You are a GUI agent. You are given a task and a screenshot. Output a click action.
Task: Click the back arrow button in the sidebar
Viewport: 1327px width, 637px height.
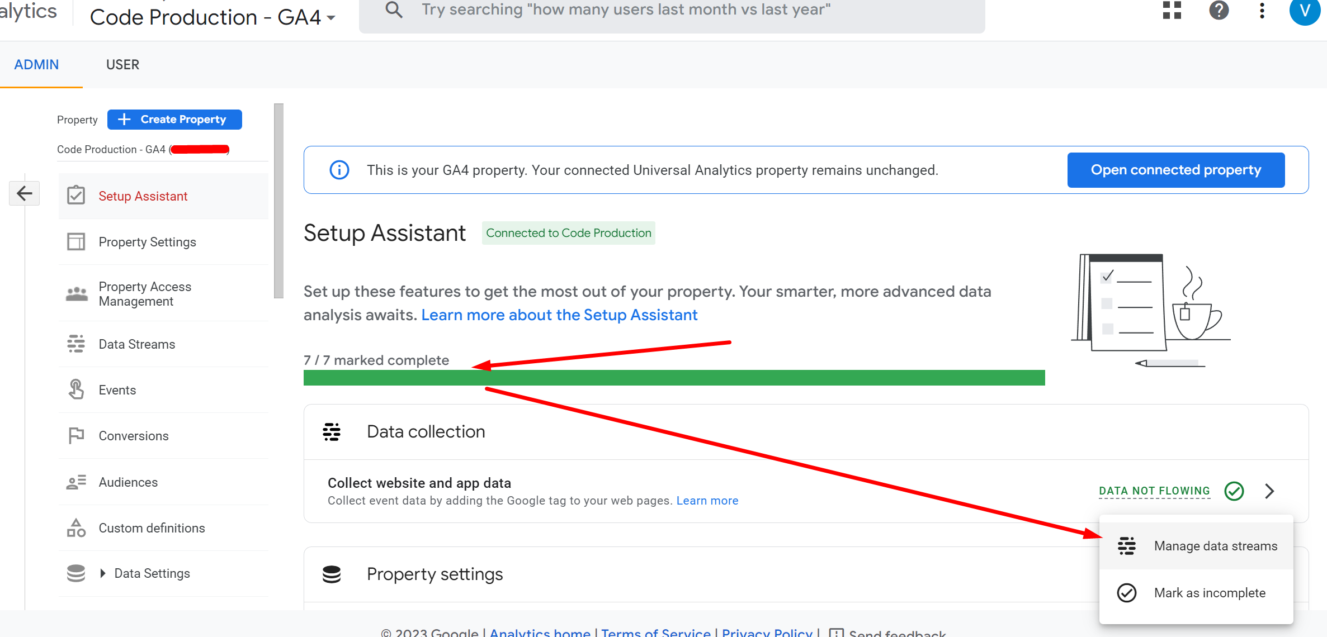(x=25, y=193)
